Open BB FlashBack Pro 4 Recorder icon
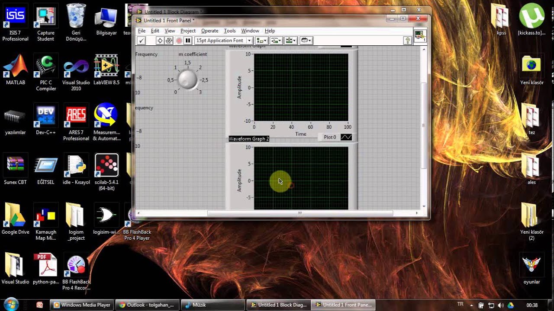 [x=76, y=272]
